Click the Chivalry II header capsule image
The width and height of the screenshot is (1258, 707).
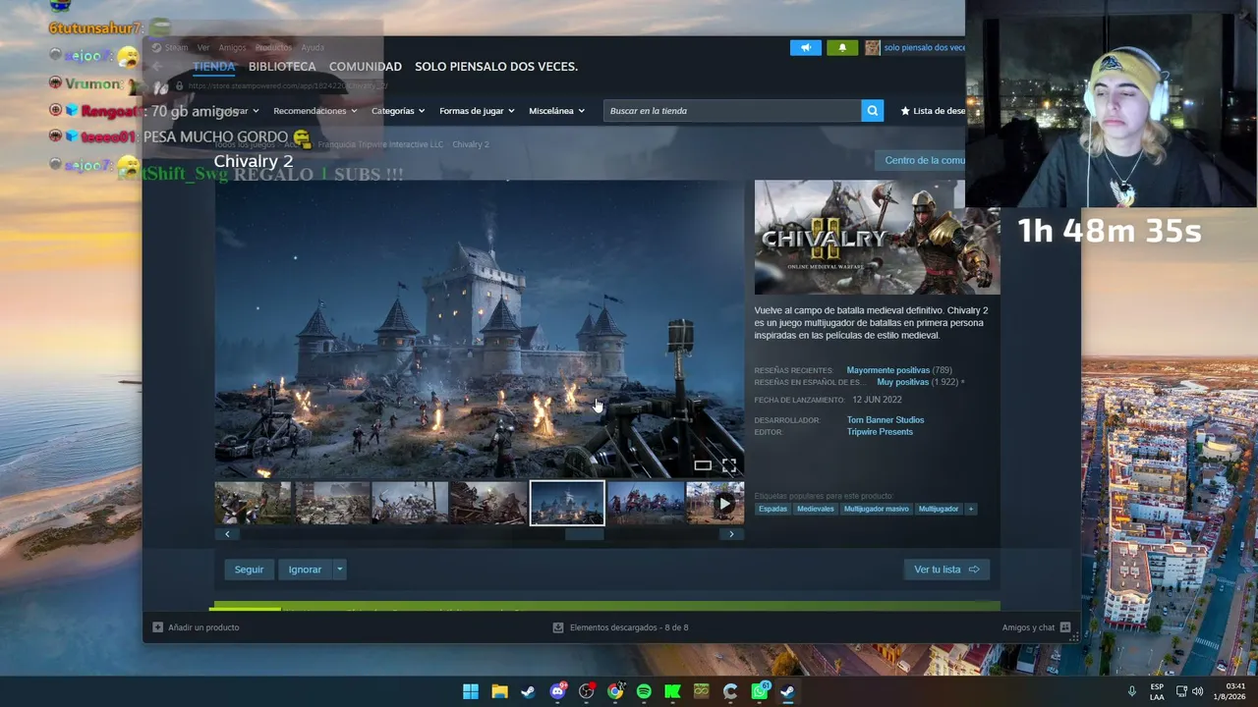point(877,238)
